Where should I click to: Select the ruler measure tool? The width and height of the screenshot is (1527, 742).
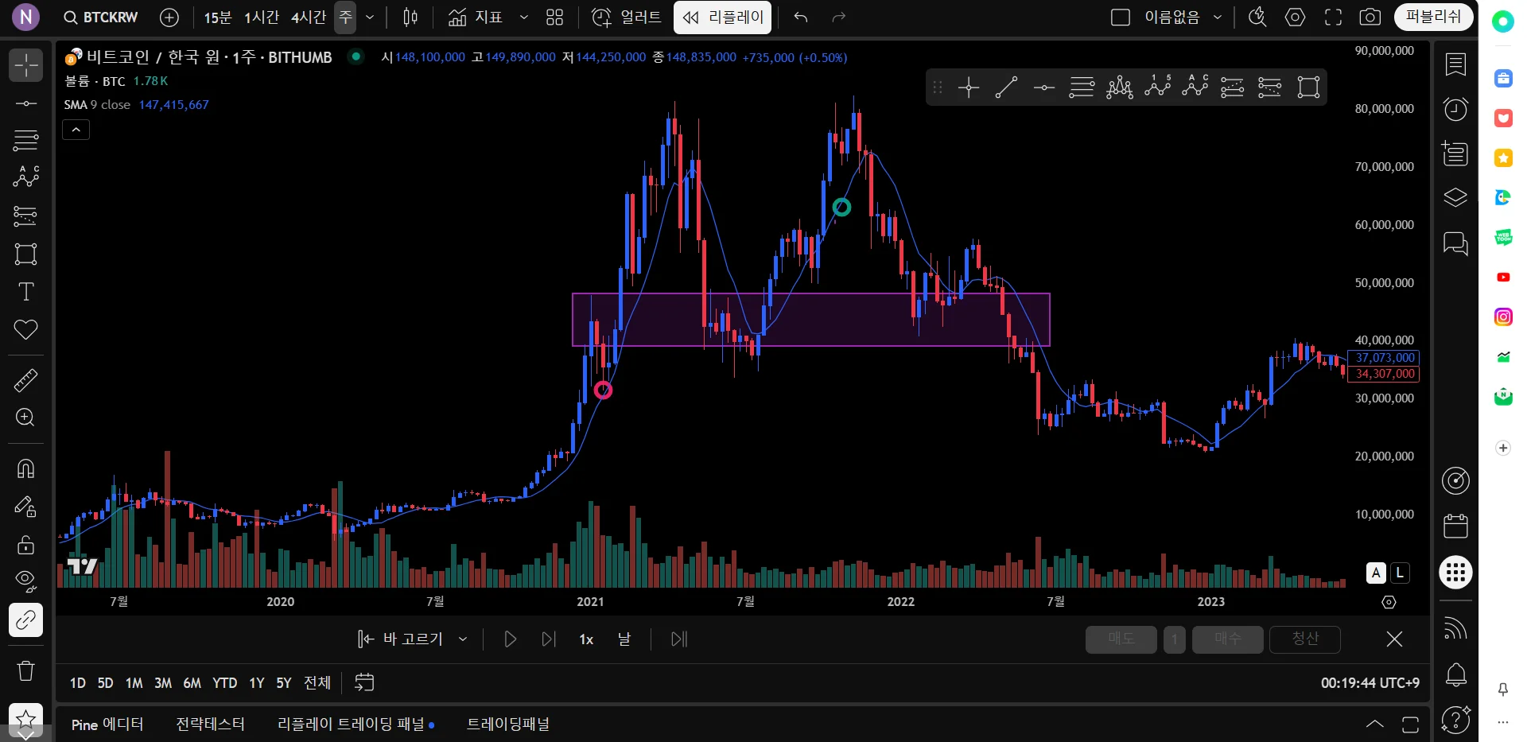click(x=25, y=380)
